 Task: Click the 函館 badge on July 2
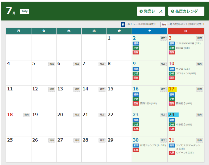[x=136, y=52]
